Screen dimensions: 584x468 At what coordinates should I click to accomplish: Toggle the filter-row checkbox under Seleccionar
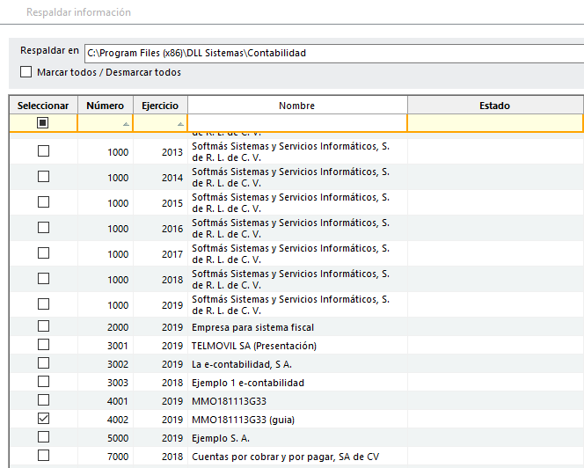point(43,123)
